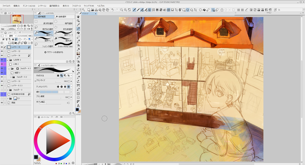Open the フィルター(I) menu

[x=76, y=6]
